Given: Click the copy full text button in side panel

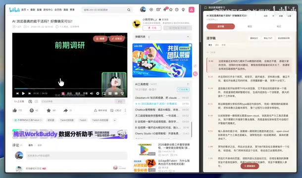Looking at the screenshot, I should [254, 38].
